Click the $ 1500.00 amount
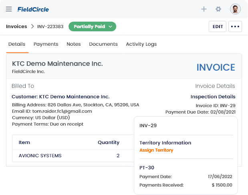The image size is (248, 195). pos(222,185)
